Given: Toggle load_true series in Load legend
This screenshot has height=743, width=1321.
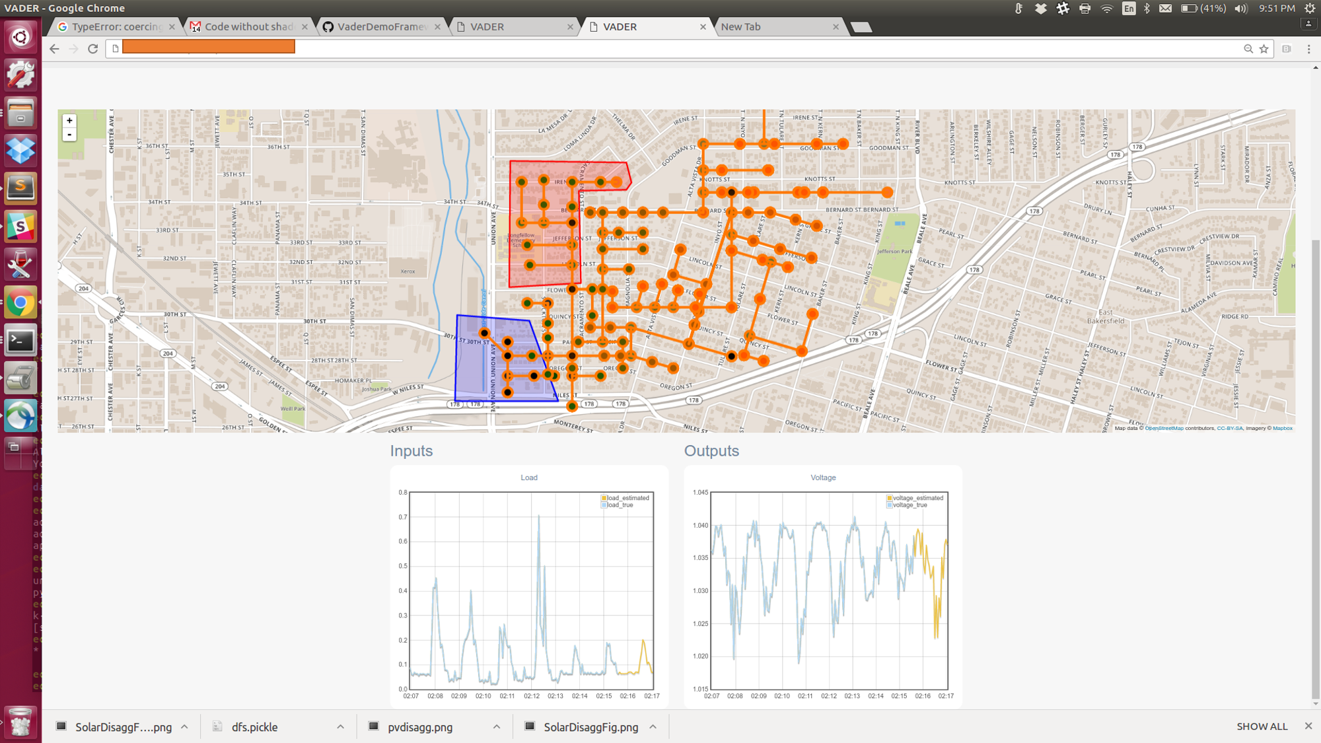Looking at the screenshot, I should click(x=619, y=505).
